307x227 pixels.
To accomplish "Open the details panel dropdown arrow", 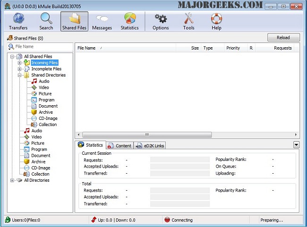I will [x=296, y=145].
